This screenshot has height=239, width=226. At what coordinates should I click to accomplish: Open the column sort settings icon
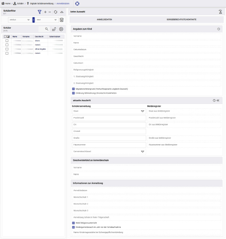54,29
